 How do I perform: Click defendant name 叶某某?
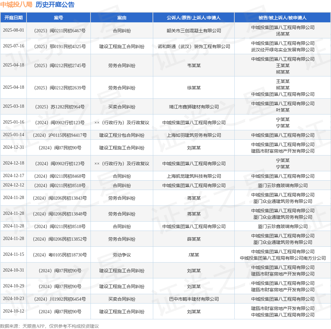click(283, 110)
